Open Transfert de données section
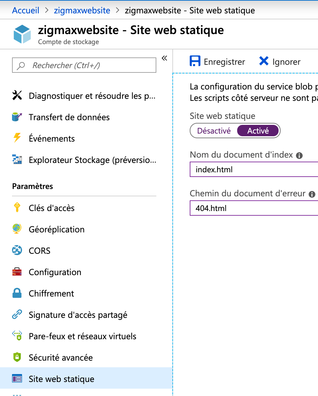This screenshot has height=396, width=318. (x=69, y=117)
